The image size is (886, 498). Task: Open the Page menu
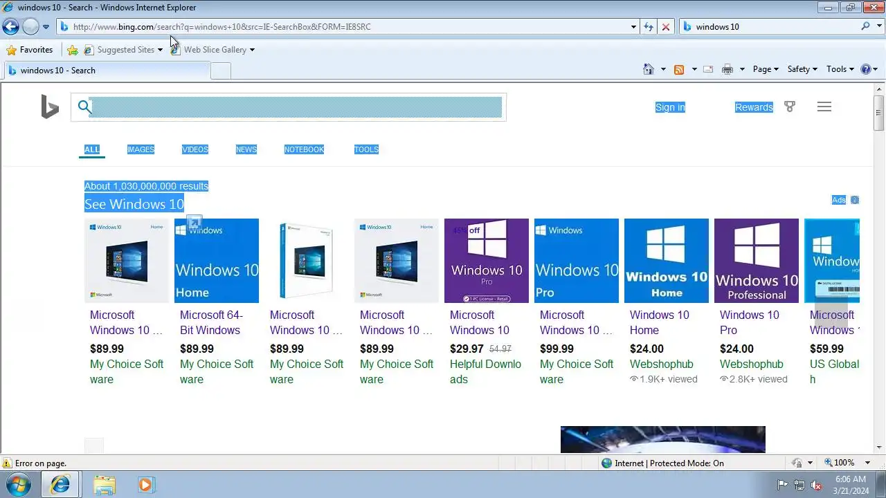[766, 69]
